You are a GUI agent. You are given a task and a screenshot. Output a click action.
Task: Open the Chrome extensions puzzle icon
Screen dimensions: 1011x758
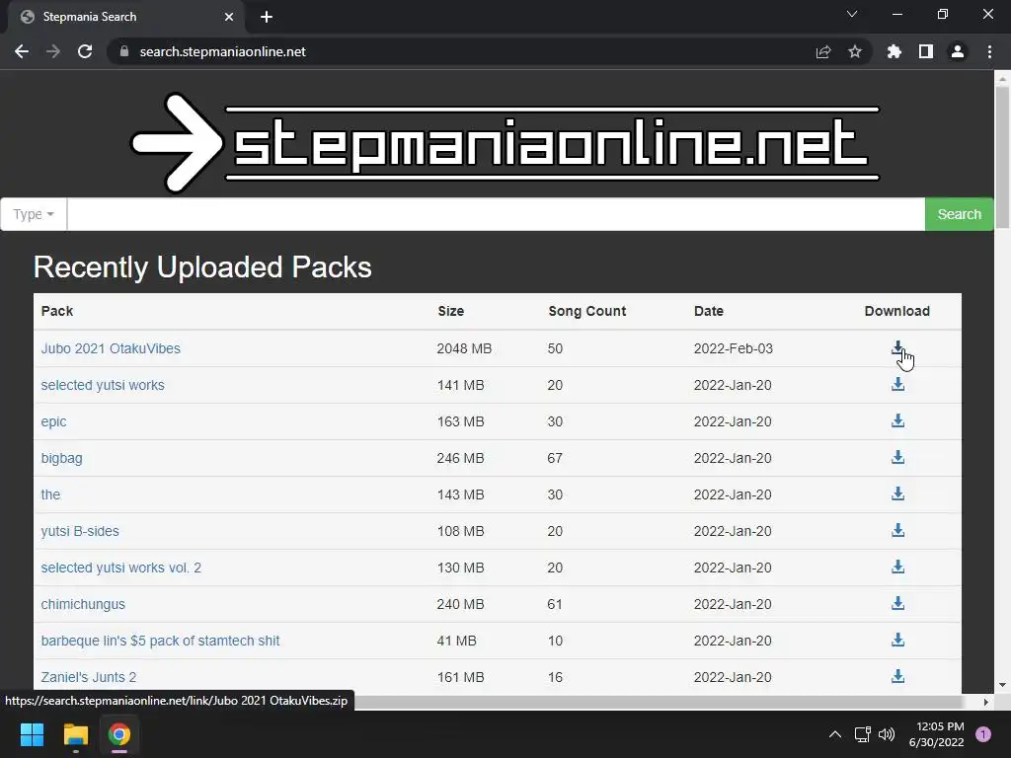894,51
